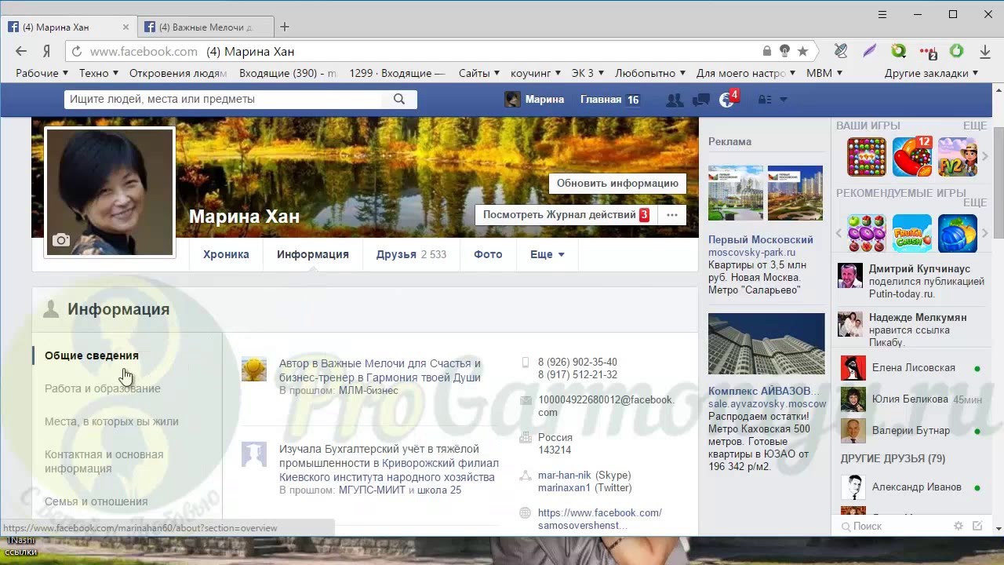
Task: Expand the Сайты bookmarks folder
Action: point(479,73)
